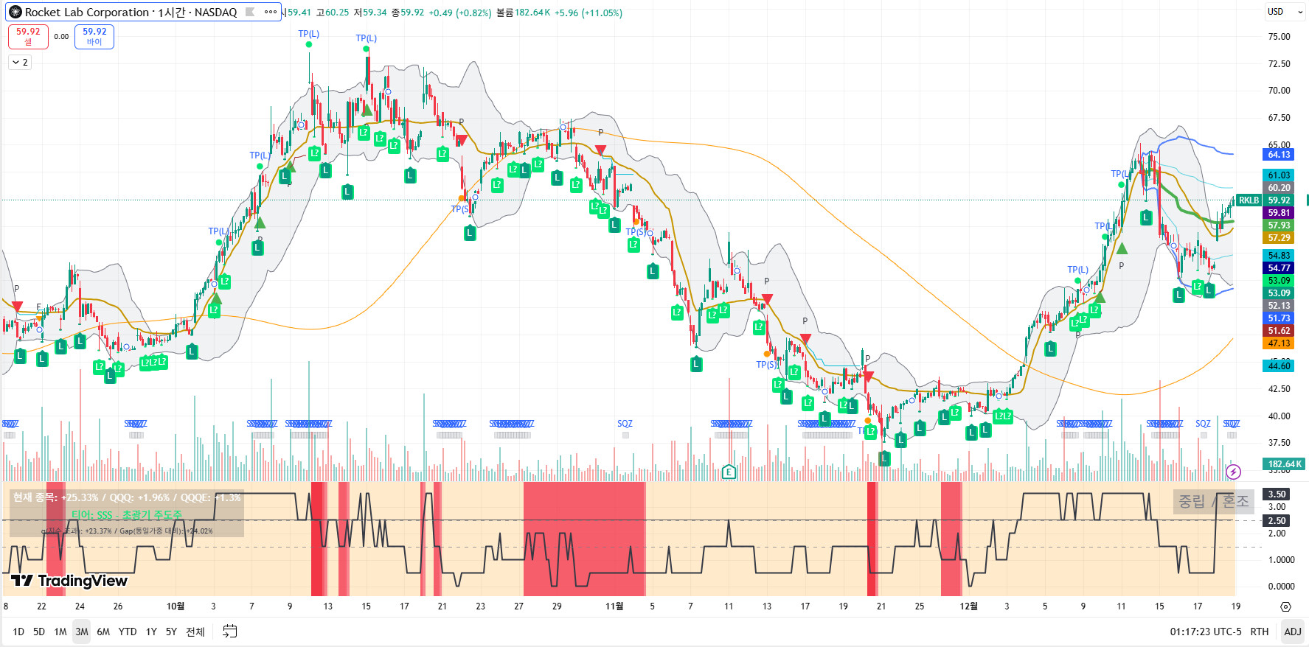This screenshot has height=647, width=1309.
Task: Select the 1D time range
Action: [x=18, y=632]
